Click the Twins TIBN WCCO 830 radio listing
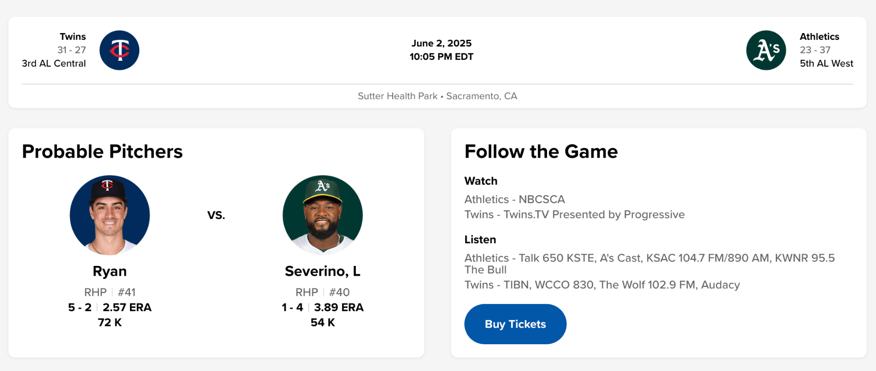 click(602, 284)
